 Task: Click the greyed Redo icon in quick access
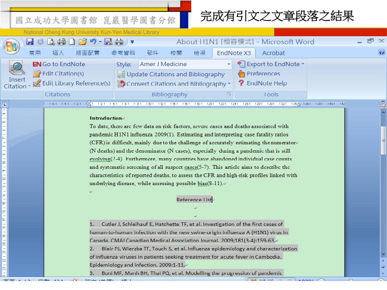click(40, 42)
